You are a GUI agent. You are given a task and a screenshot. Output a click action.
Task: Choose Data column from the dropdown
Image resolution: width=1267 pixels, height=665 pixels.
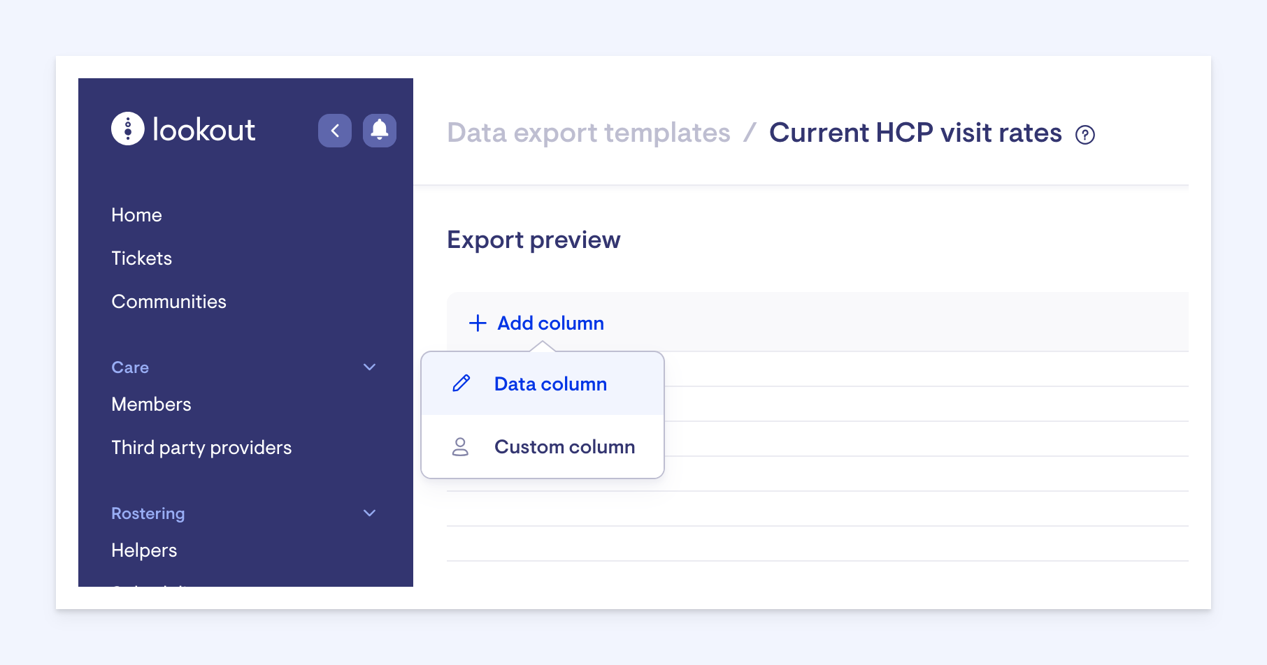pyautogui.click(x=543, y=383)
